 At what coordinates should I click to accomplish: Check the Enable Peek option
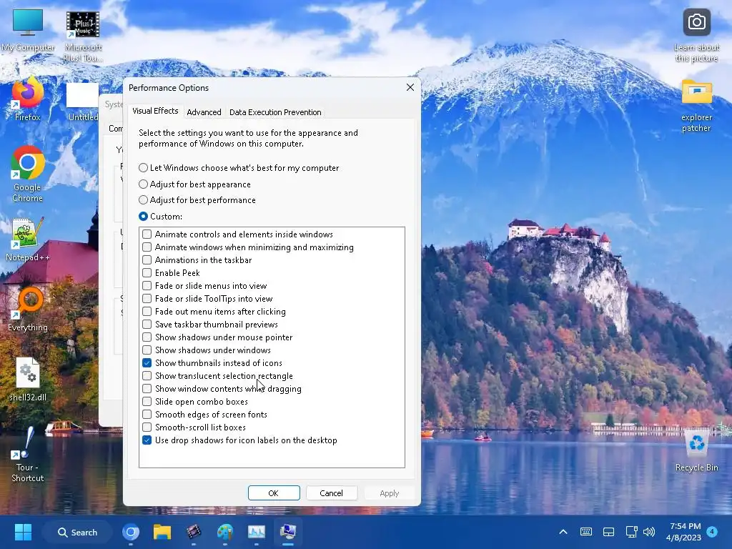(x=147, y=272)
